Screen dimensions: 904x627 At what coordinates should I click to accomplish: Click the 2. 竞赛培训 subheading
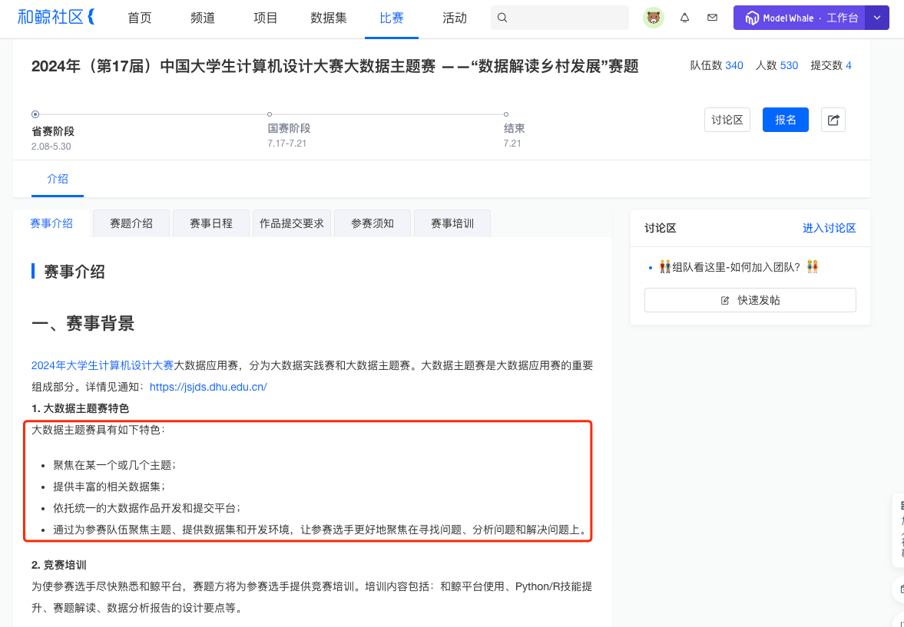point(59,566)
